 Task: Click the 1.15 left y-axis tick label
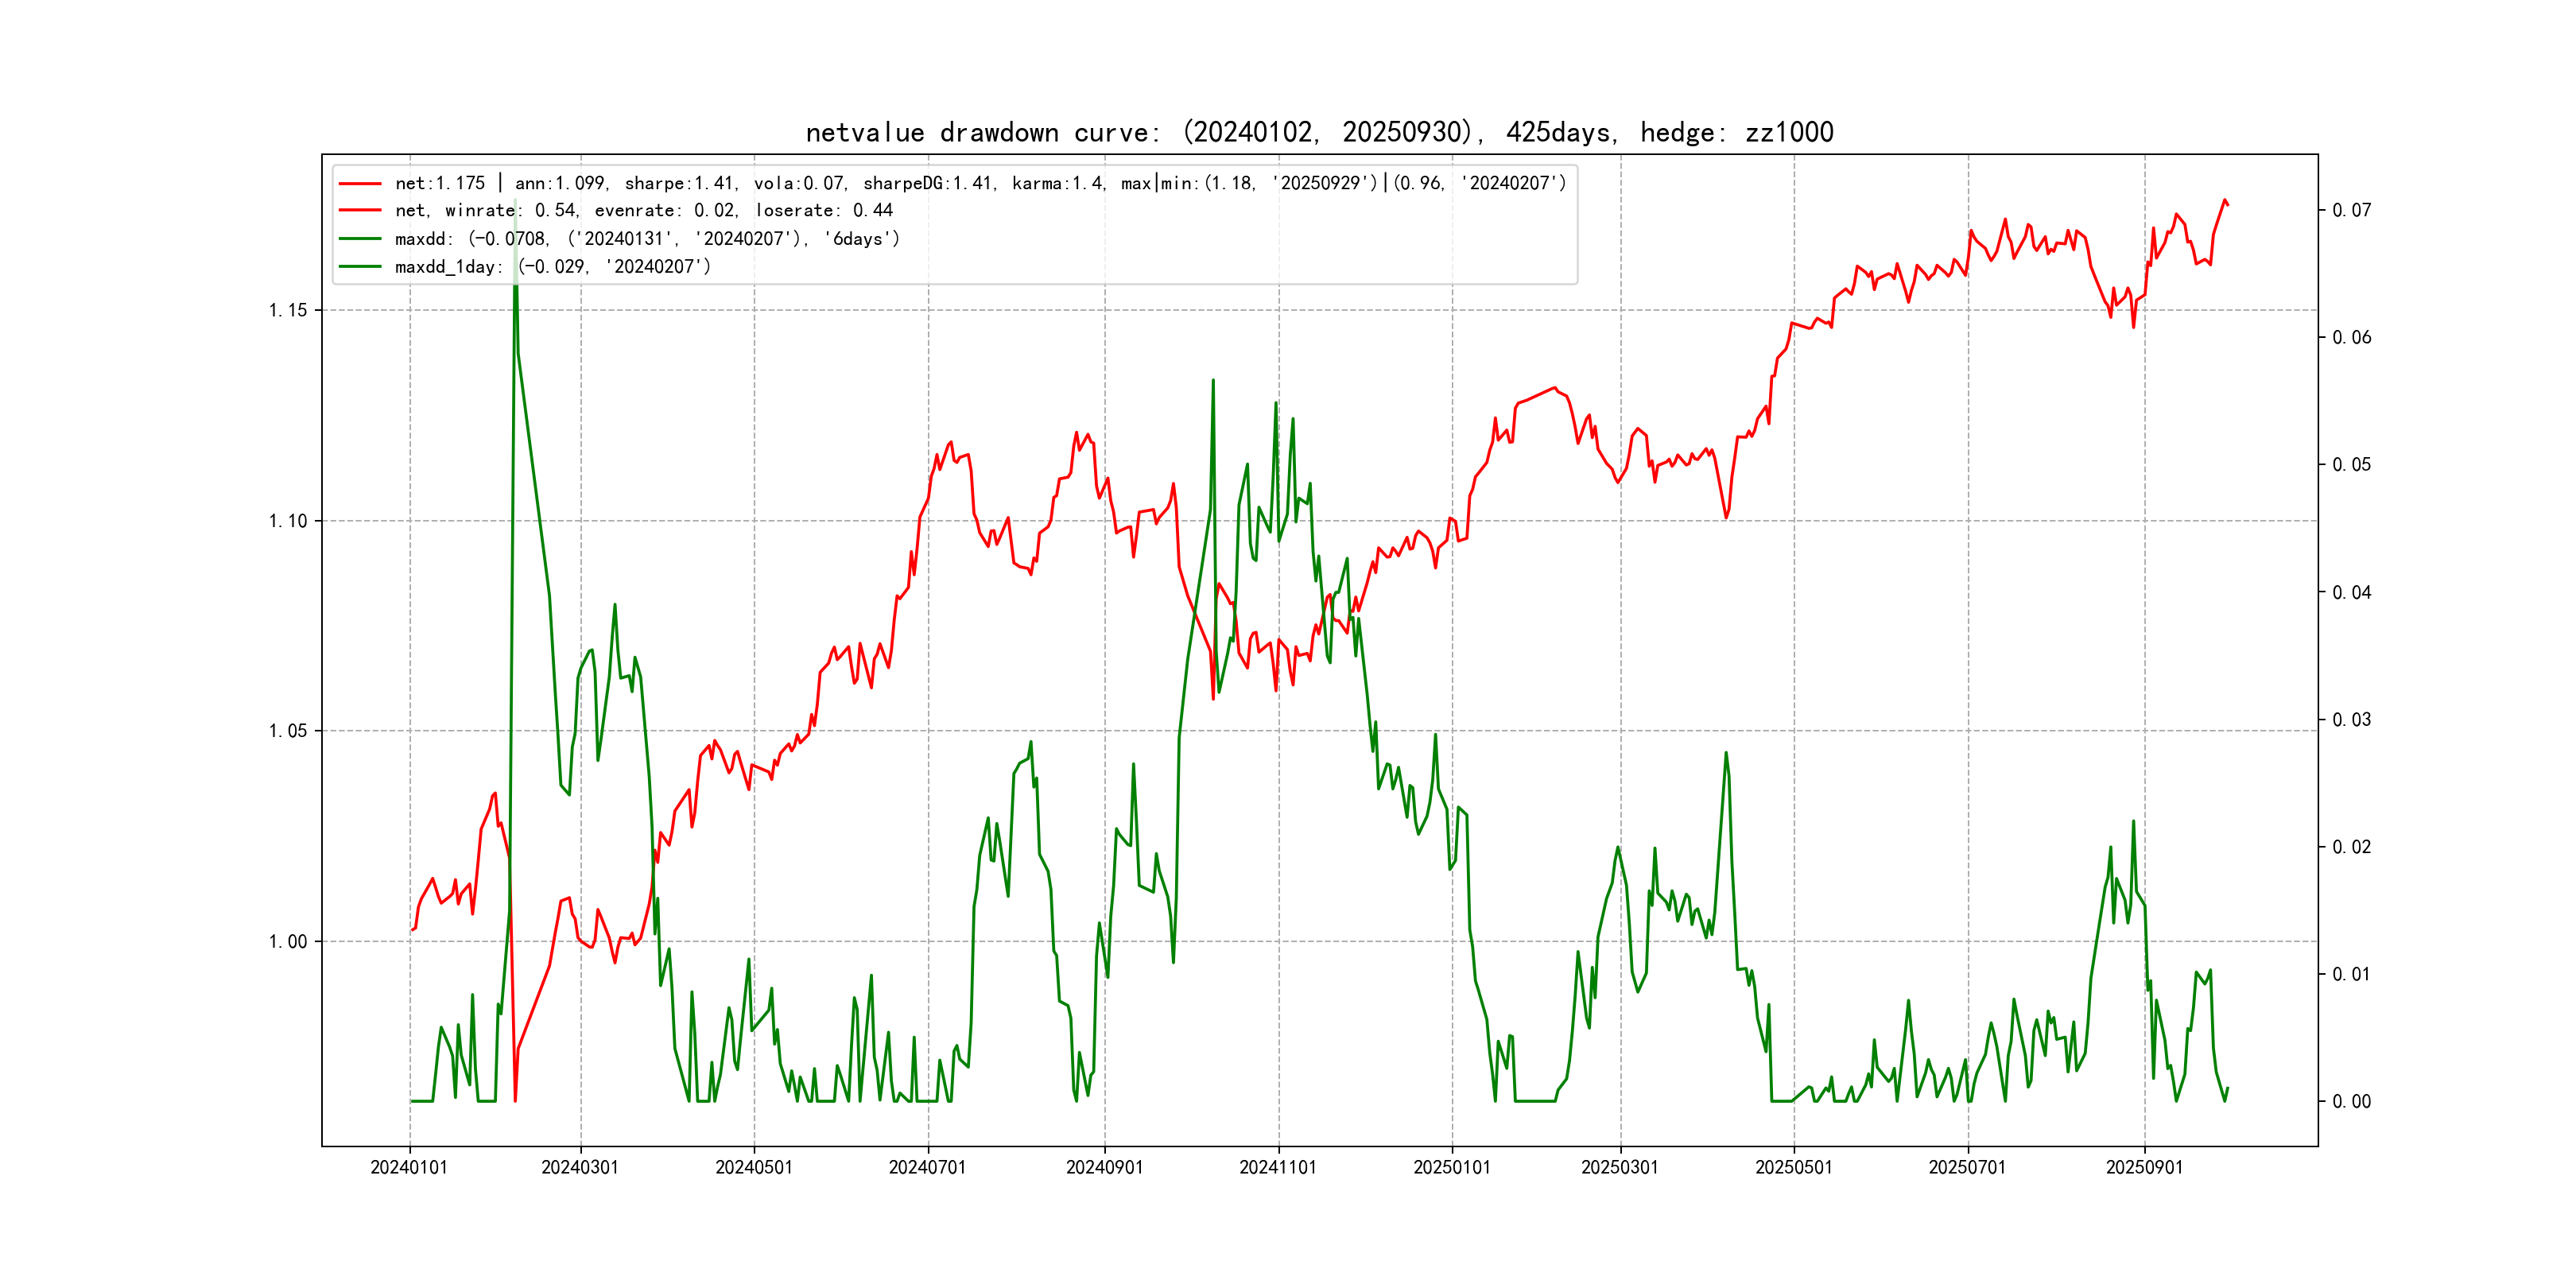[288, 310]
